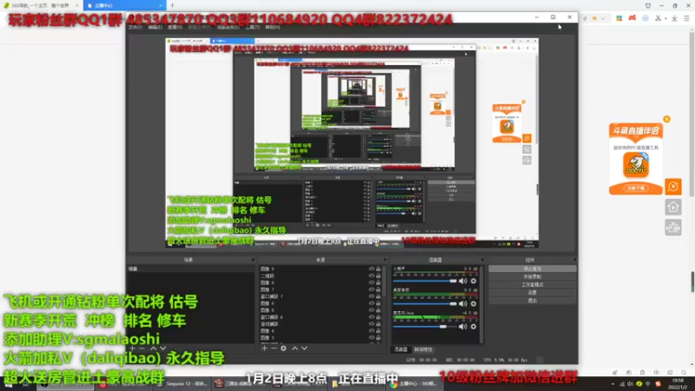
Task: Open source properties gear below sources list
Action: [284, 348]
